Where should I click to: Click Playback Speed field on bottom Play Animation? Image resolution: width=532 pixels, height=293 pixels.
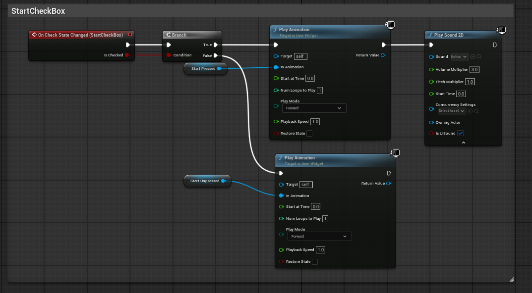tap(321, 249)
